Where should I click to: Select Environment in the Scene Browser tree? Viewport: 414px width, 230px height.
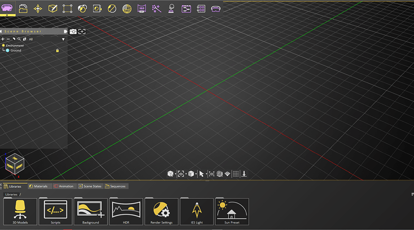[15, 45]
